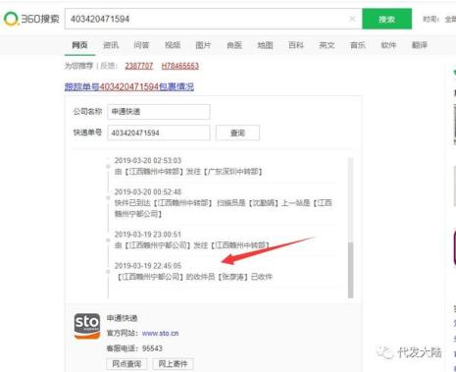
Task: Open the 翻译 tab
Action: [420, 45]
